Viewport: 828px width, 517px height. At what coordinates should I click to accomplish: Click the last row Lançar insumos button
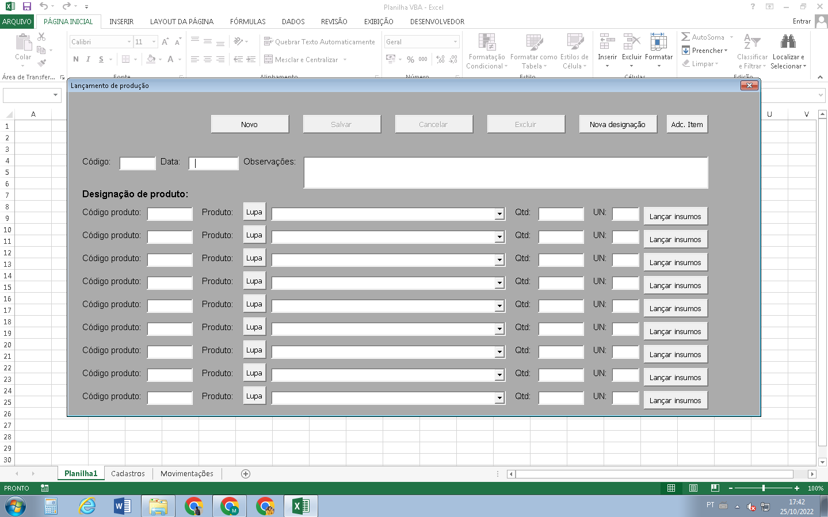[676, 400]
